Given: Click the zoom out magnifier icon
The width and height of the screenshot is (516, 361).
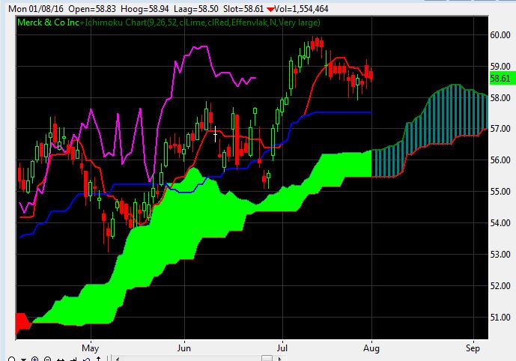Looking at the screenshot, I should pos(47,360).
